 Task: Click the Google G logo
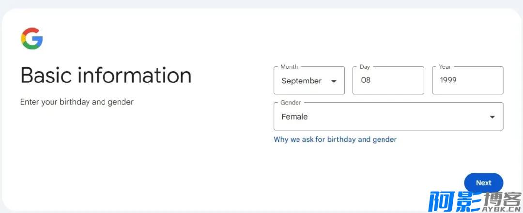point(32,39)
